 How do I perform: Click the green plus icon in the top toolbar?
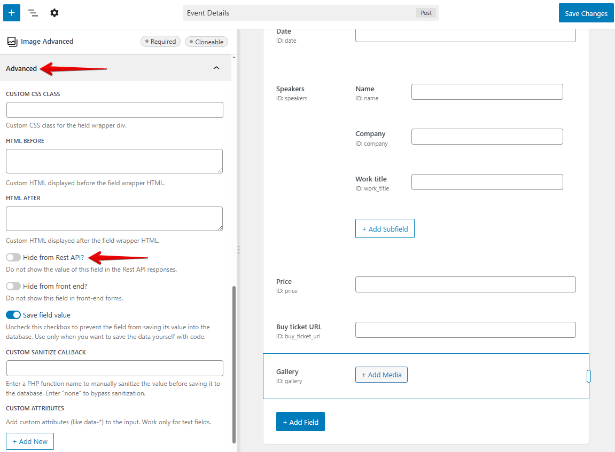point(11,12)
